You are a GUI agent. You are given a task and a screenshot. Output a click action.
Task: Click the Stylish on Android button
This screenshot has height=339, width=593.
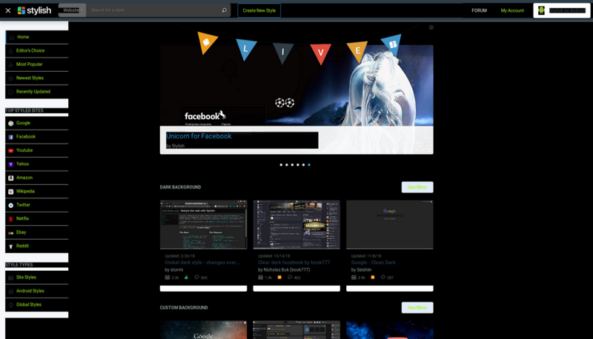point(562,10)
